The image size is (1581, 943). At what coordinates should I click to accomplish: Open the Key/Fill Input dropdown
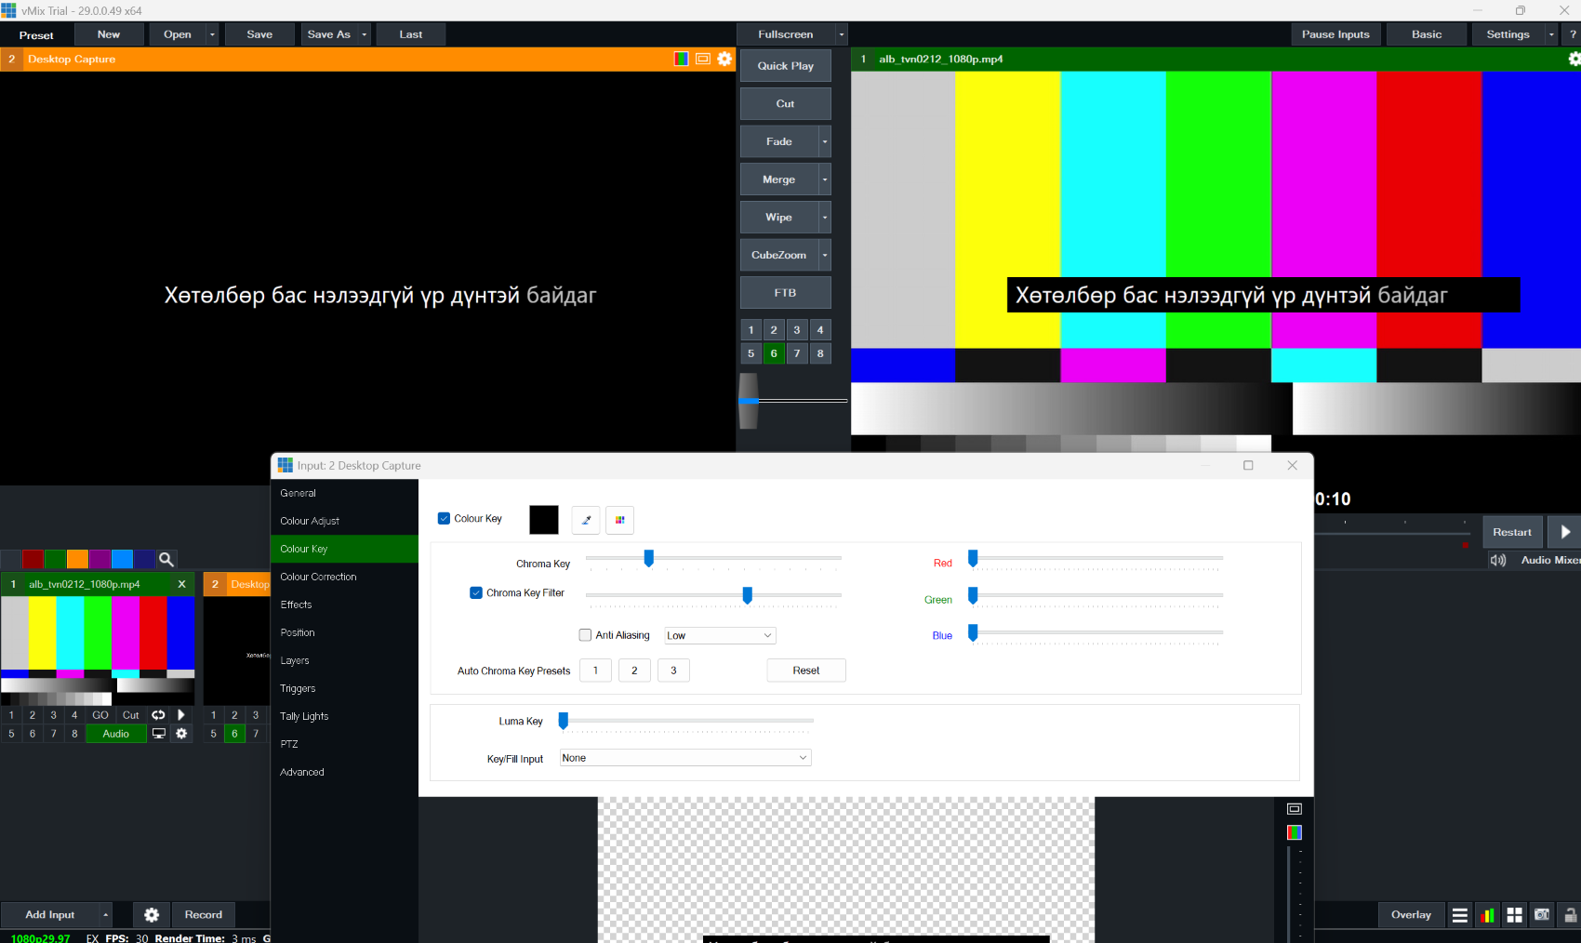coord(685,758)
